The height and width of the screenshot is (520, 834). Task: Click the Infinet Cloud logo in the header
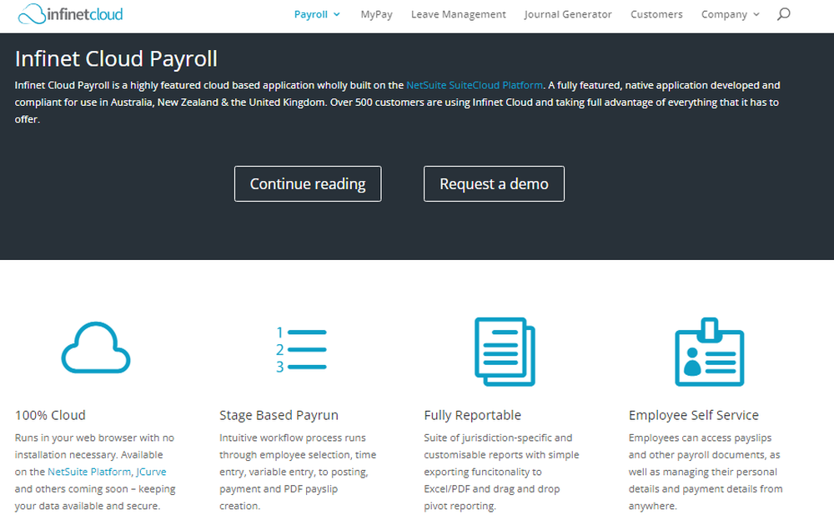coord(69,14)
